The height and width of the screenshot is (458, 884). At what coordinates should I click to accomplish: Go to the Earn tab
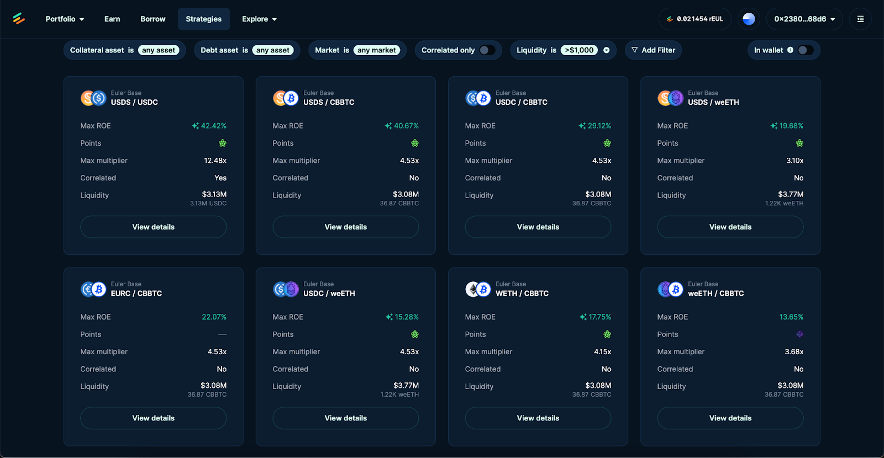(112, 19)
